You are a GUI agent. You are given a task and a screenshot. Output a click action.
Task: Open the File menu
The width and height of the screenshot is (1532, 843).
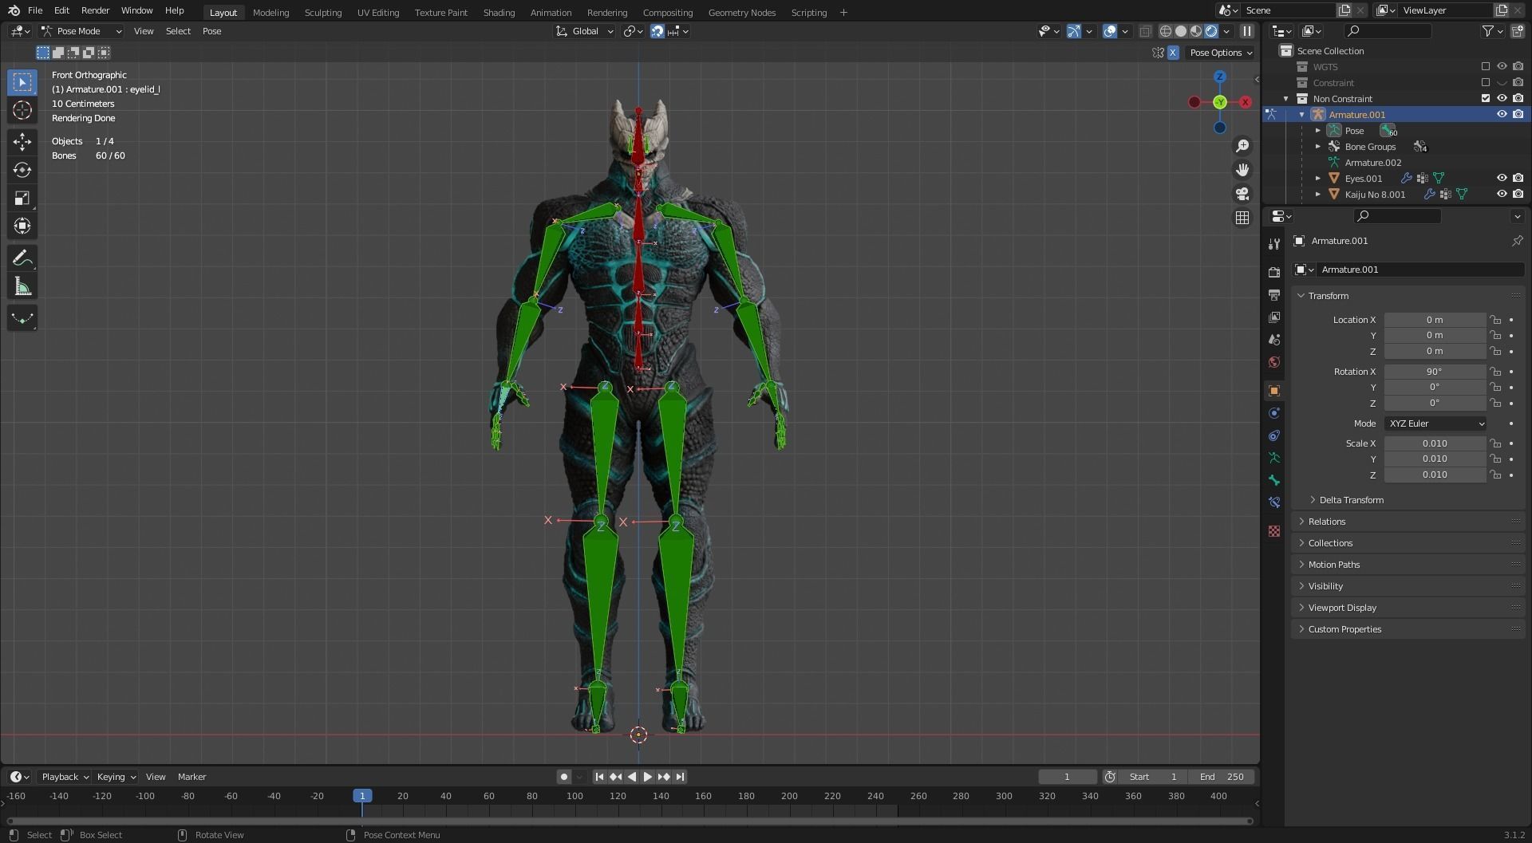pyautogui.click(x=35, y=10)
